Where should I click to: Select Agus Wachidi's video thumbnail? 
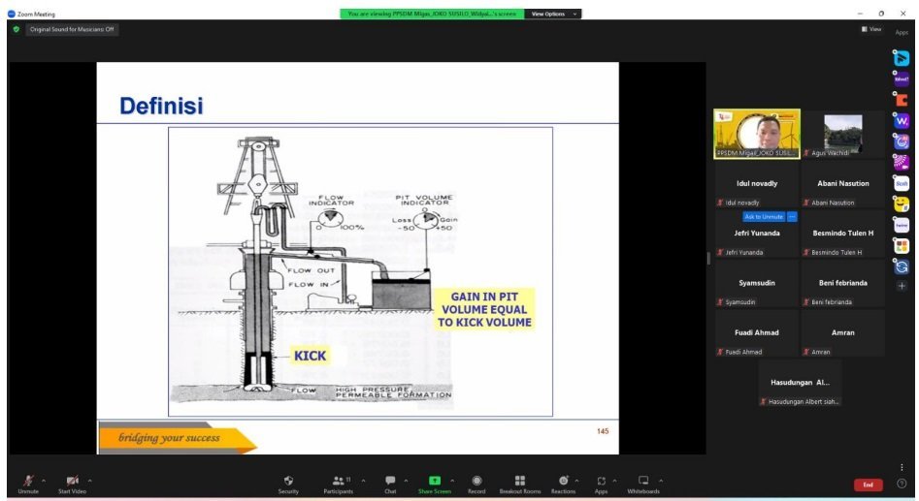[x=842, y=133]
